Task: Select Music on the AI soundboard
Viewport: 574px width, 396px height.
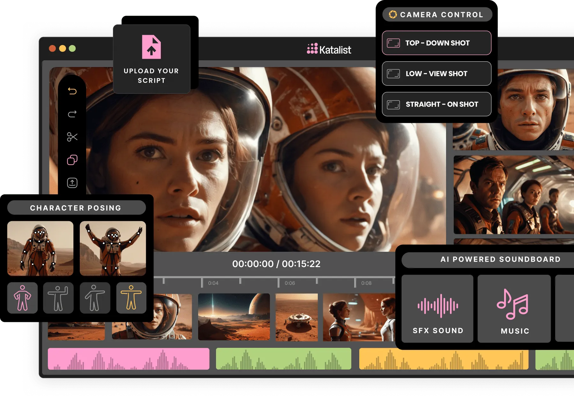Action: tap(514, 308)
